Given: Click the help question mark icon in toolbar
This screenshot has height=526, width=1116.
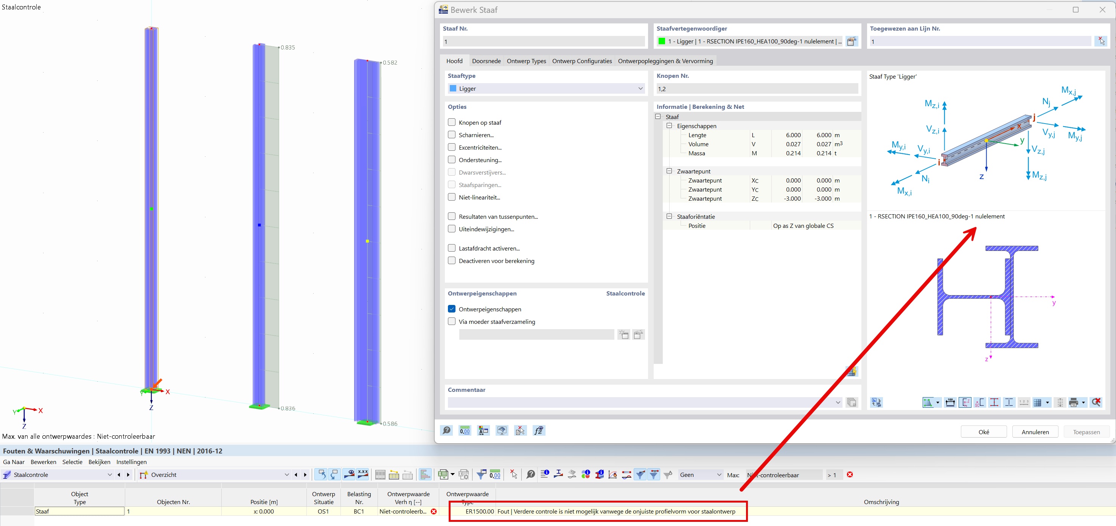Looking at the screenshot, I should (x=530, y=475).
